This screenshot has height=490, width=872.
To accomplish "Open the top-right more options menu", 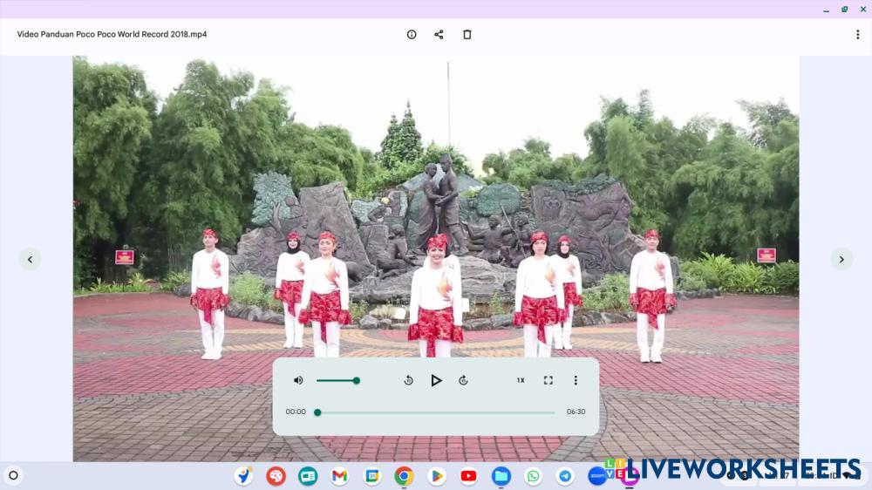I will tap(857, 35).
